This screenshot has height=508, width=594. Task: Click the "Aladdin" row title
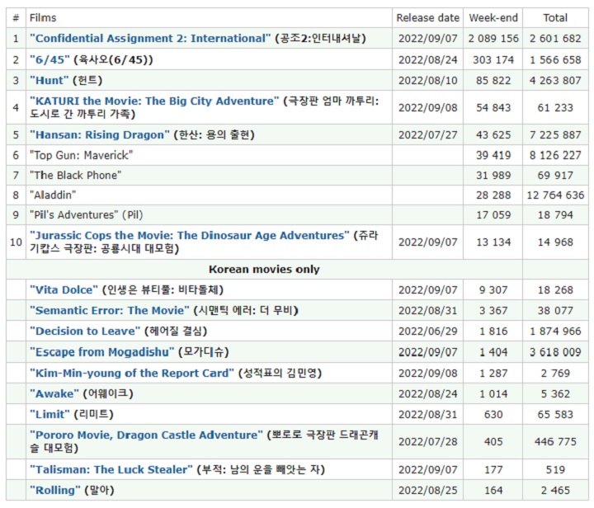[x=53, y=195]
